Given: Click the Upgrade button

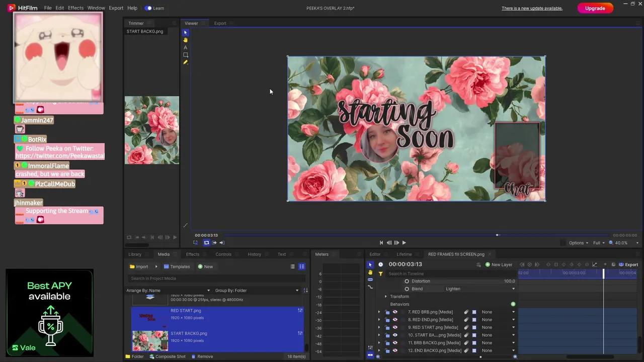Looking at the screenshot, I should tap(595, 8).
